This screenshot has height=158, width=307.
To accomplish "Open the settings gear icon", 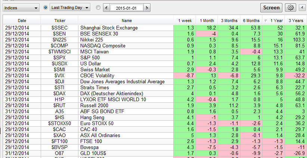I will (x=290, y=7).
